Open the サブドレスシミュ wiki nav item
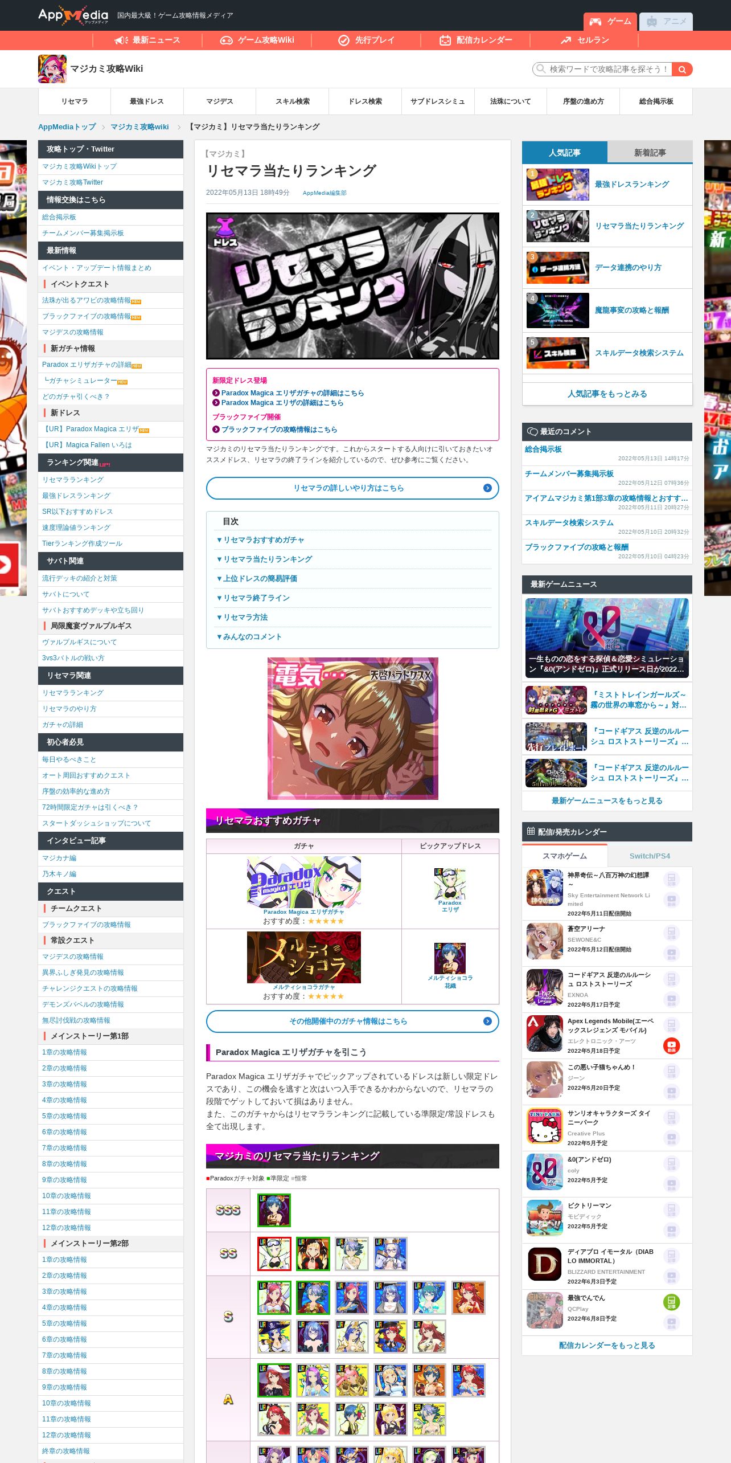Image resolution: width=731 pixels, height=1463 pixels. tap(438, 101)
